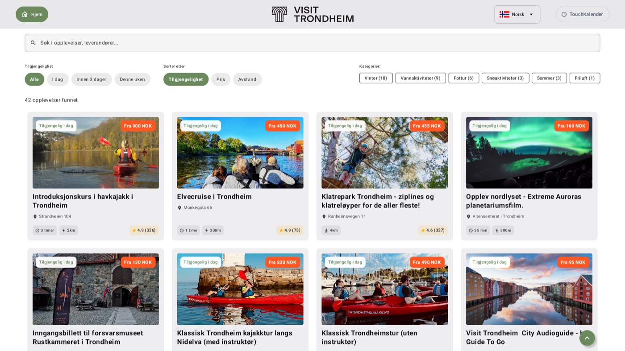Image resolution: width=625 pixels, height=351 pixels.
Task: Click walking icon on Elvecruise 300m chip
Action: click(207, 231)
